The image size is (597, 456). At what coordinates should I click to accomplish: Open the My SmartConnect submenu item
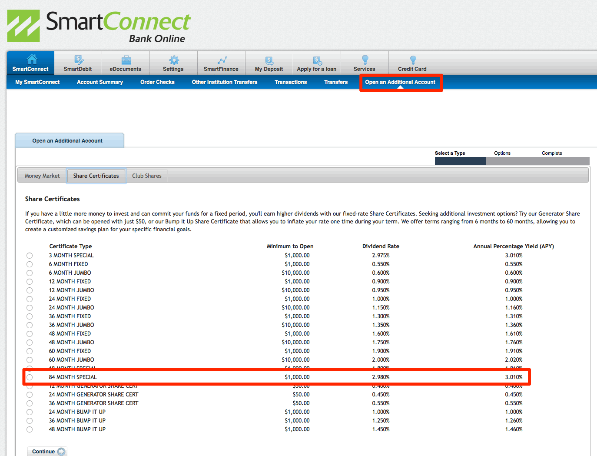pos(37,82)
